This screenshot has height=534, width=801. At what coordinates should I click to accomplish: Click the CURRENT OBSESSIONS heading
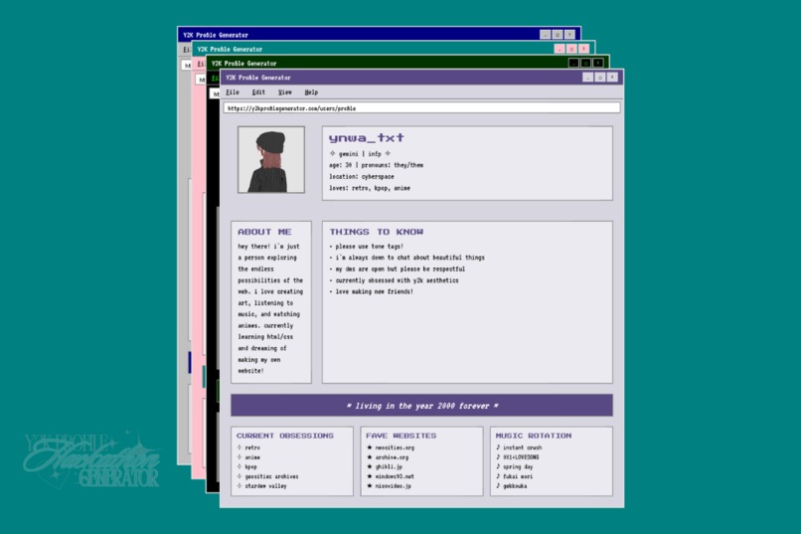pyautogui.click(x=284, y=436)
